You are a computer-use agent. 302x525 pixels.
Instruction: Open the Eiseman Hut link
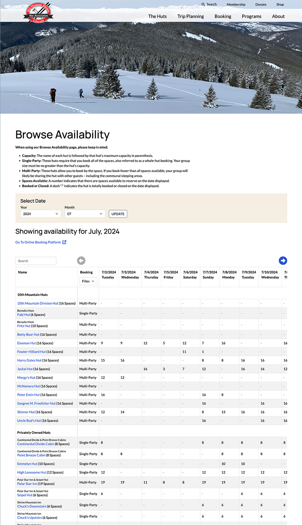click(x=27, y=343)
